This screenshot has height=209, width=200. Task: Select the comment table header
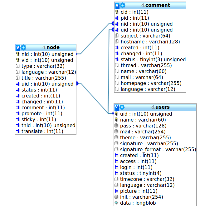(155, 5)
